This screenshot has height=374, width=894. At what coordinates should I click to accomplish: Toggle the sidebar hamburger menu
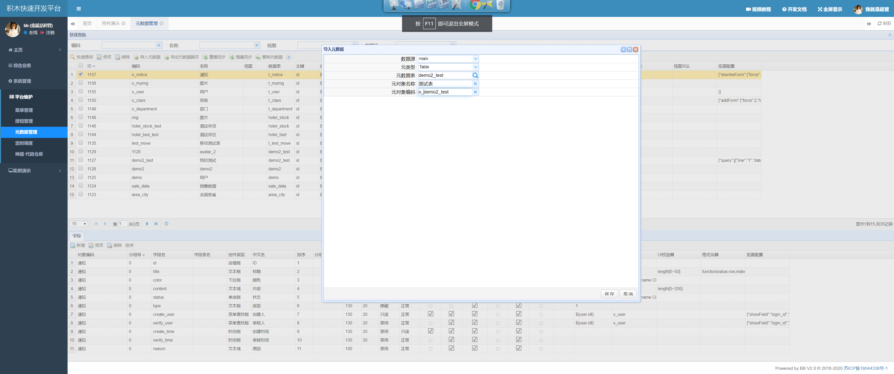79,9
